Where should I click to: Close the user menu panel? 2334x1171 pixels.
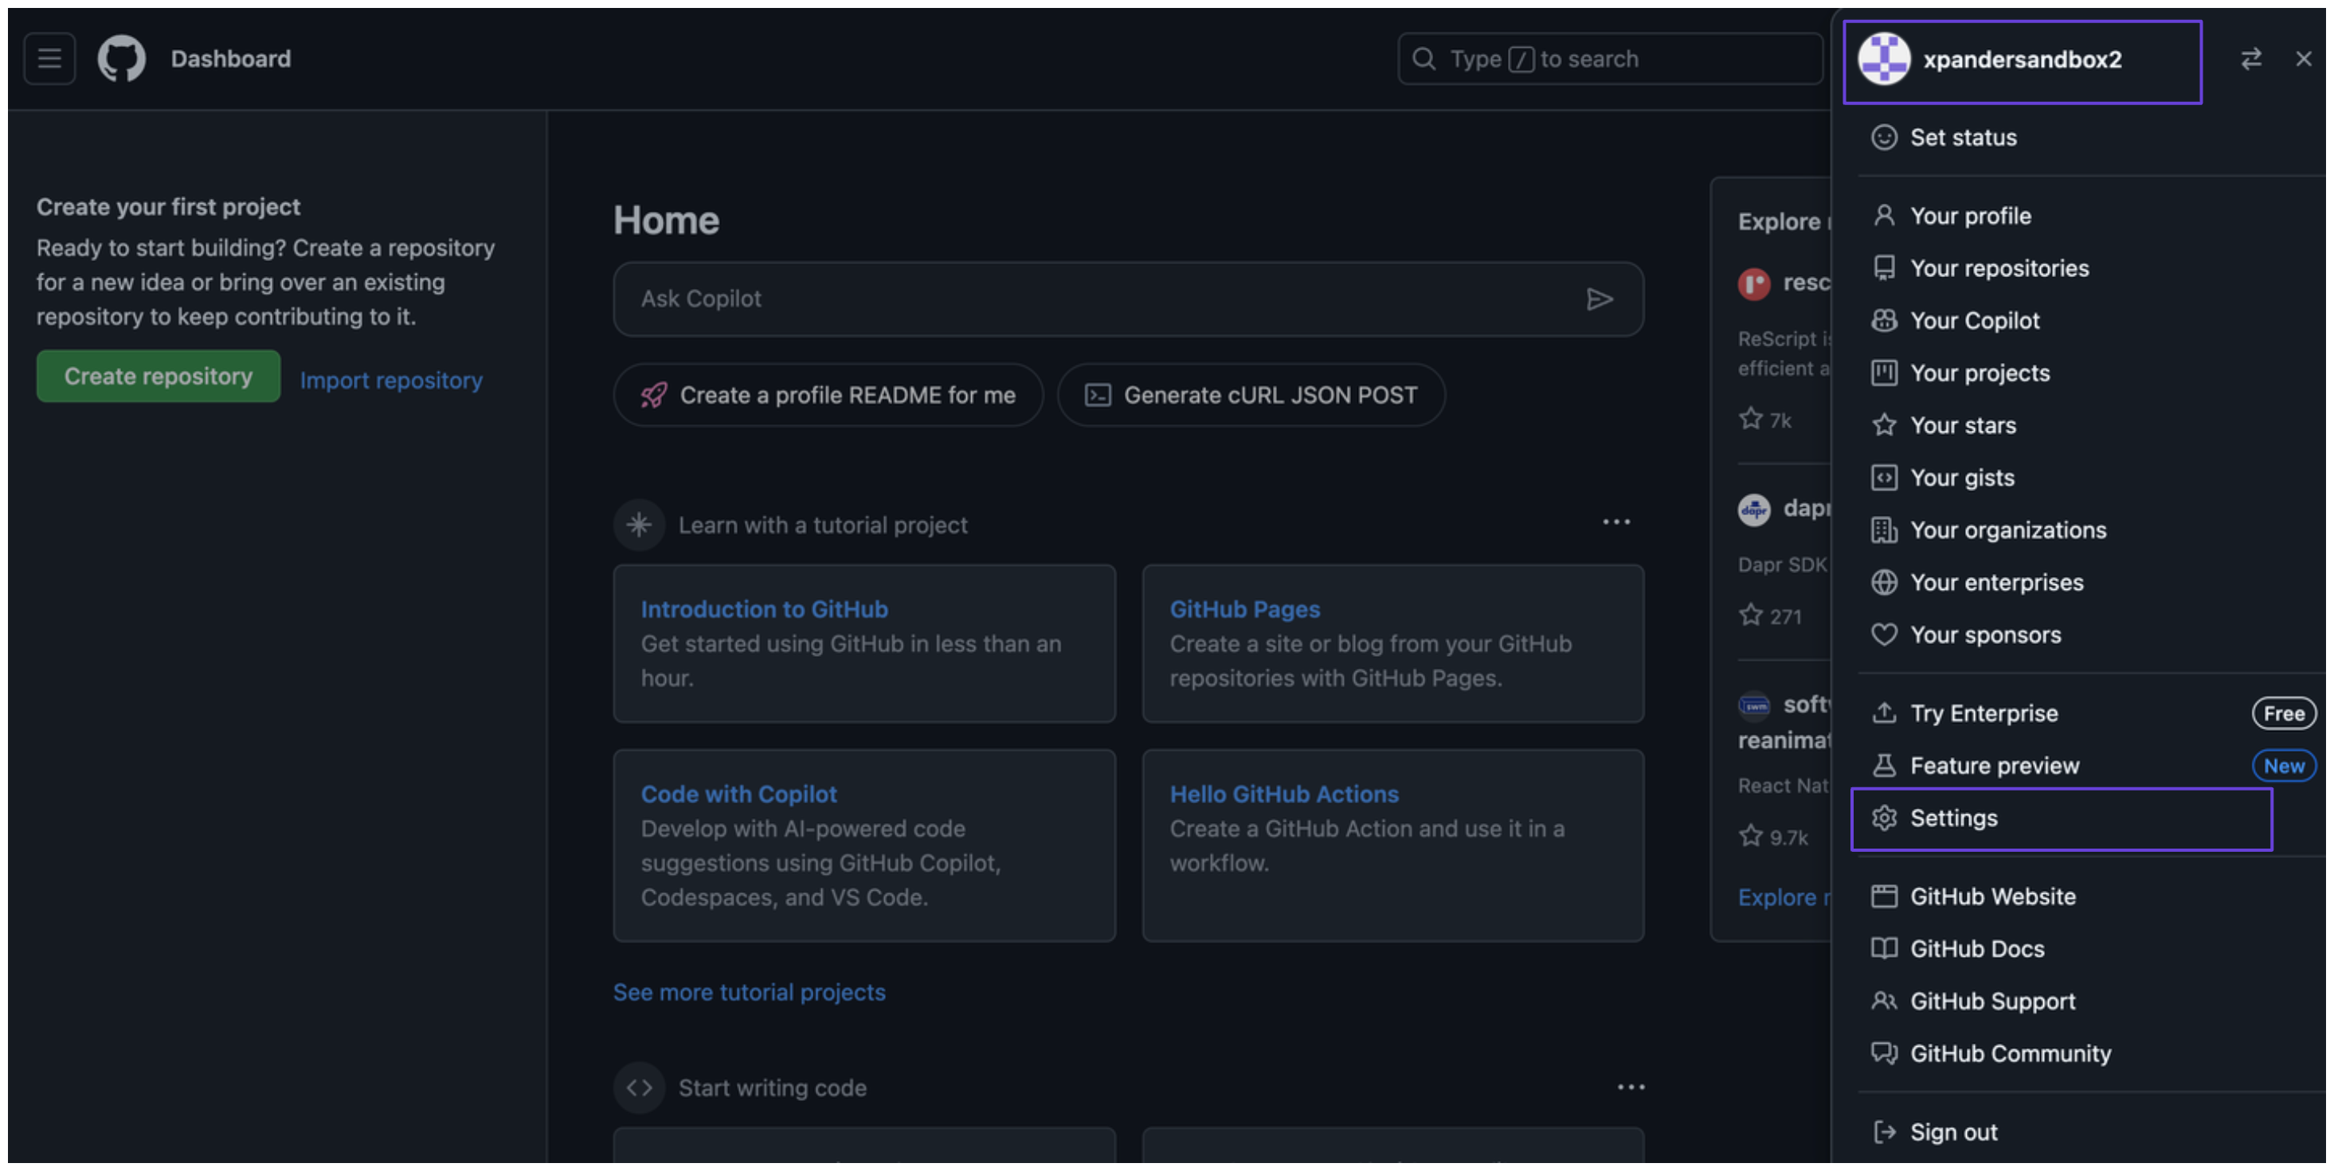[x=2303, y=59]
